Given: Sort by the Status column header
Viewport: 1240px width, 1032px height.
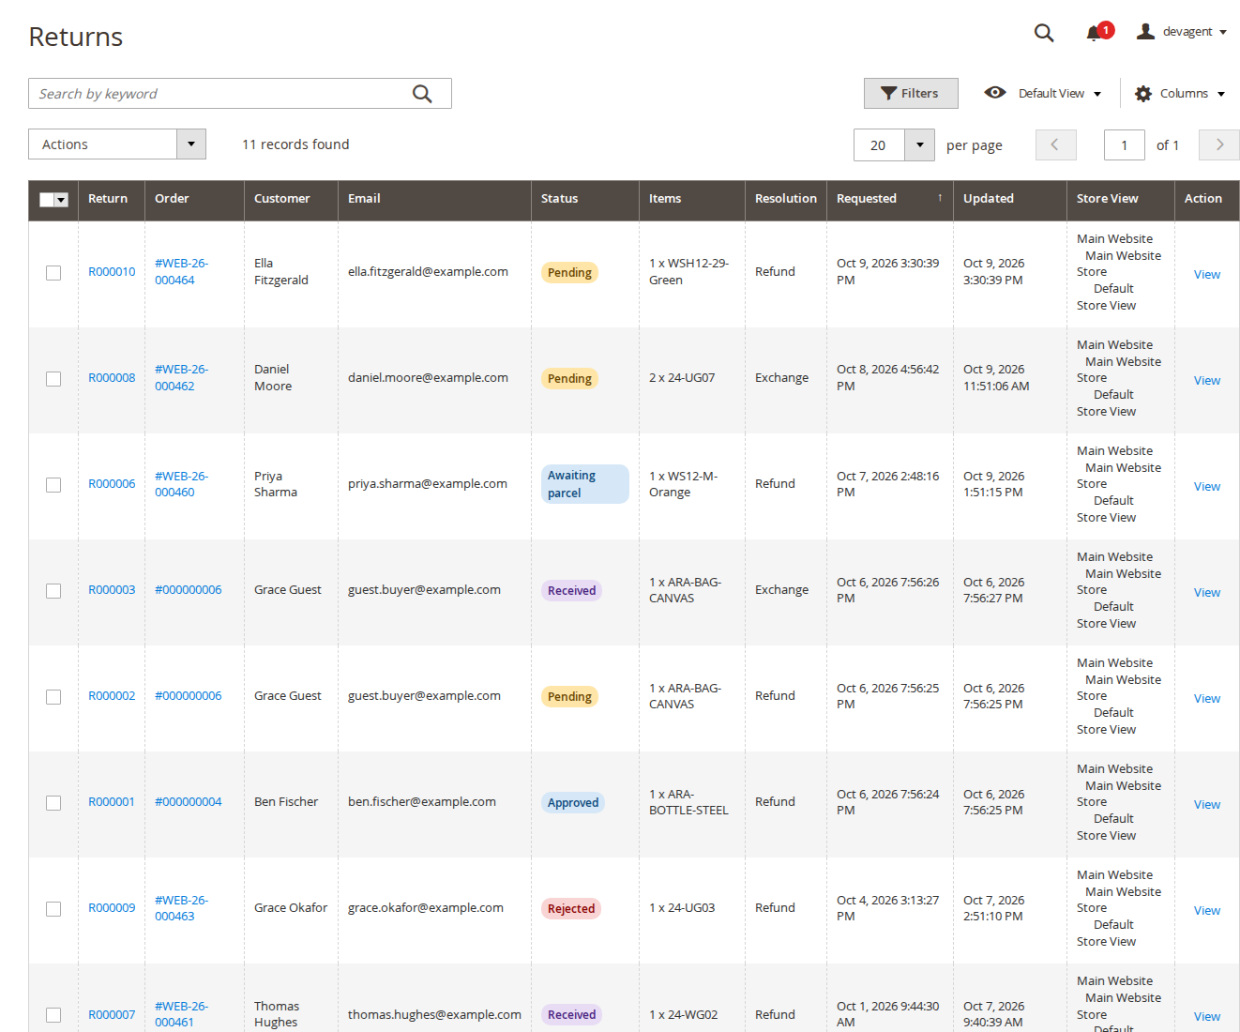Looking at the screenshot, I should 585,199.
